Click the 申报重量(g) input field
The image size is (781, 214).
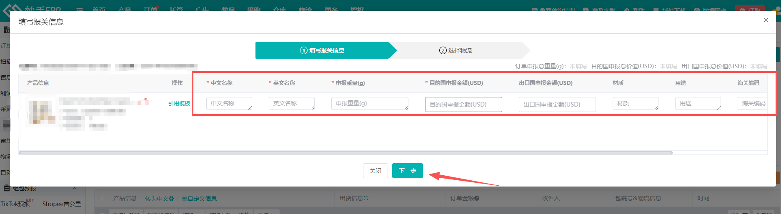[370, 103]
